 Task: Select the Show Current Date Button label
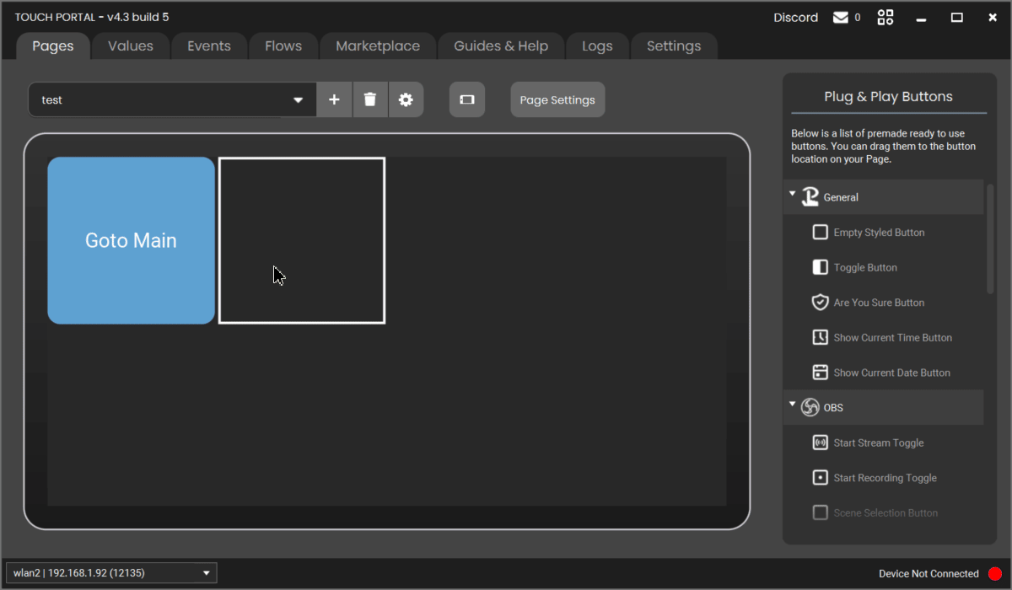pos(891,373)
